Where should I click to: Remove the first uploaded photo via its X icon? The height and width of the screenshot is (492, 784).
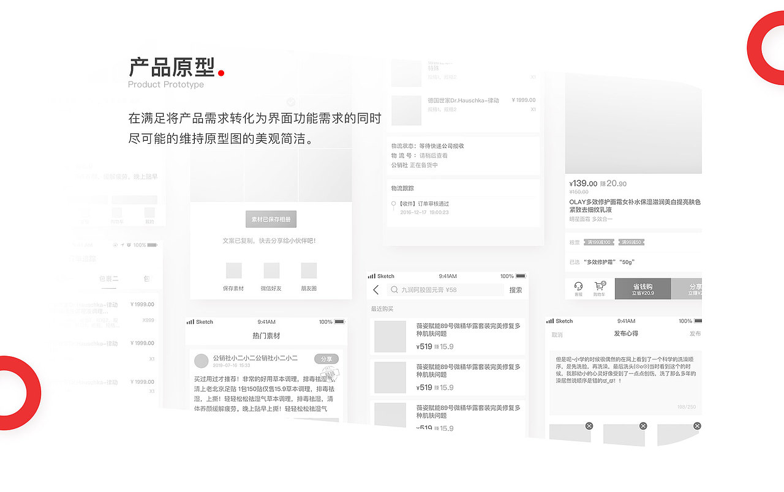pyautogui.click(x=589, y=425)
